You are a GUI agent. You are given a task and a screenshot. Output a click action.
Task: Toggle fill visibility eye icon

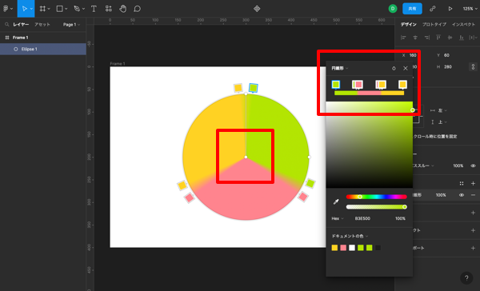462,195
